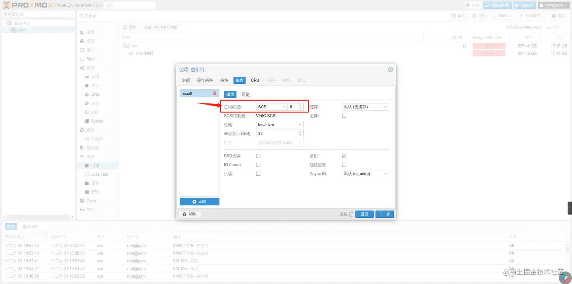This screenshot has width=572, height=284.
Task: Open Syslog in the sidebar
Action: 97,121
